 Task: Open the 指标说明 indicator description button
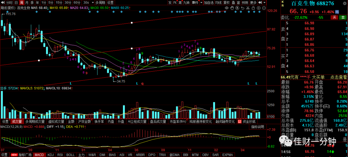point(258,127)
